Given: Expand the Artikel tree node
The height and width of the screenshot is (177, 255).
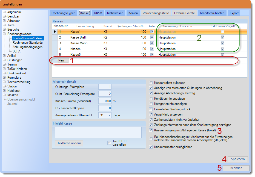Looking at the screenshot, I should 4,56.
